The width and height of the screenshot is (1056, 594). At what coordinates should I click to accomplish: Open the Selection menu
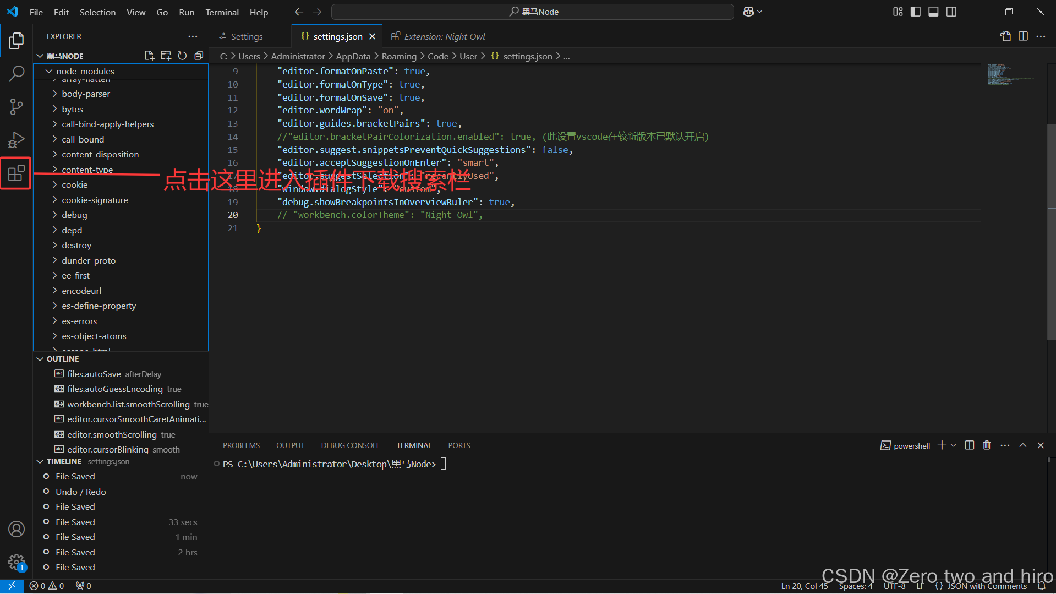[97, 12]
